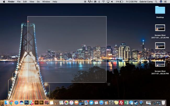The height and width of the screenshot is (106, 170).
Task: Click the Bluetooth menu bar icon
Action: click(99, 2)
